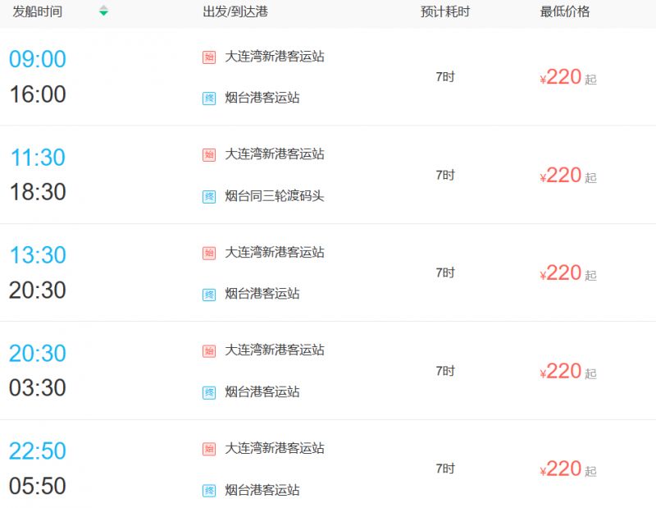Screen dimensions: 656x508
Task: Sort by departure time using arrow icon
Action: [103, 11]
